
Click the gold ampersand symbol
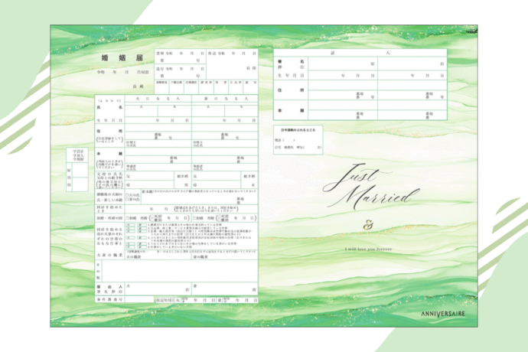(368, 225)
